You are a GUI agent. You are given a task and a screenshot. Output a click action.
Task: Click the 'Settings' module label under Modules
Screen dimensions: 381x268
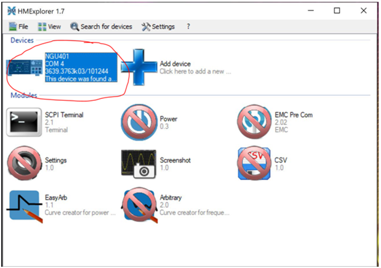[x=55, y=160]
